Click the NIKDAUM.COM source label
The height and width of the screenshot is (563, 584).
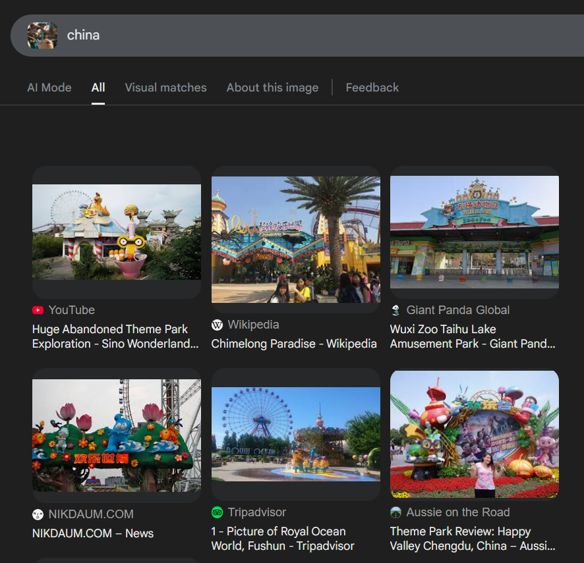pyautogui.click(x=91, y=514)
